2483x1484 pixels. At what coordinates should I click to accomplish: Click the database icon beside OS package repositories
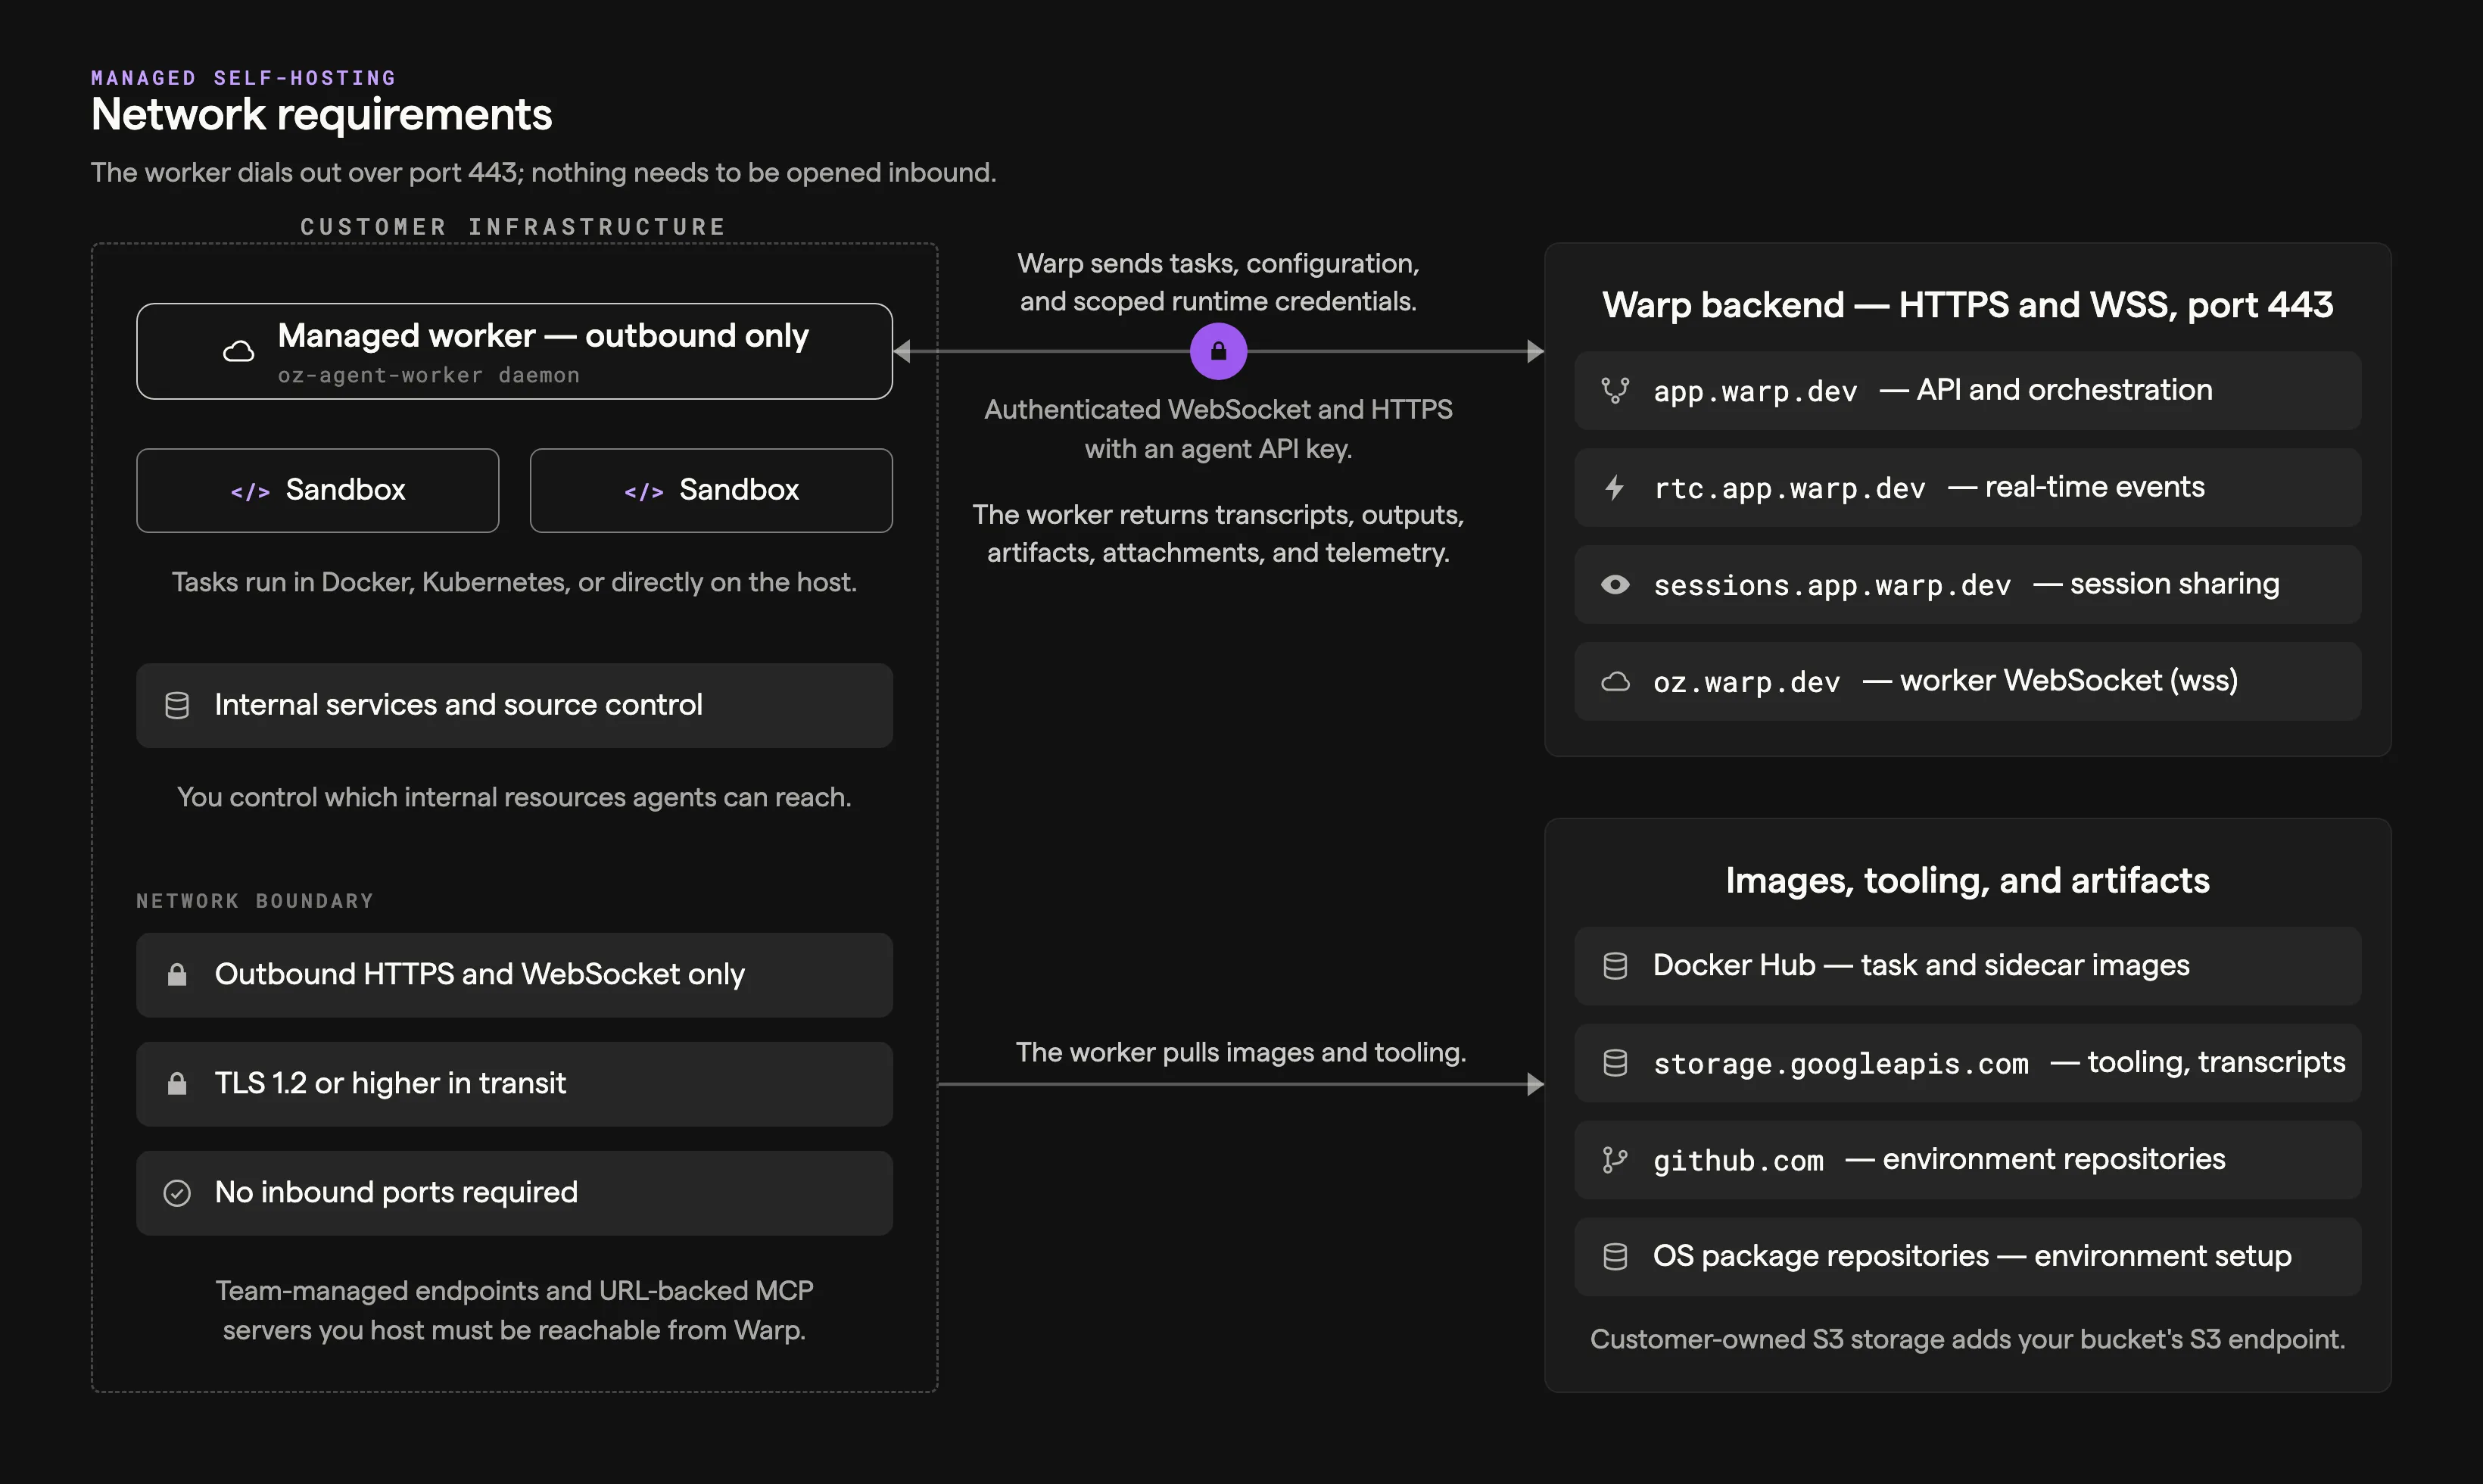tap(1615, 1256)
